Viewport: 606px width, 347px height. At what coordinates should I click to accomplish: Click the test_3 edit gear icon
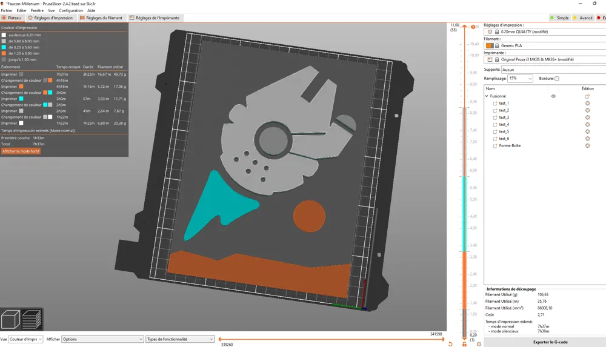click(x=587, y=117)
